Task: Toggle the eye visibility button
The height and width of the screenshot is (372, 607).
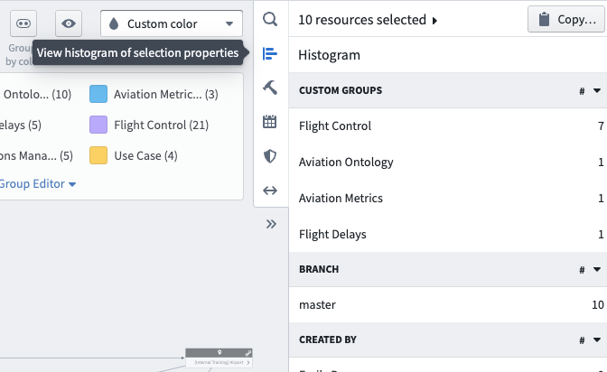Action: click(69, 23)
